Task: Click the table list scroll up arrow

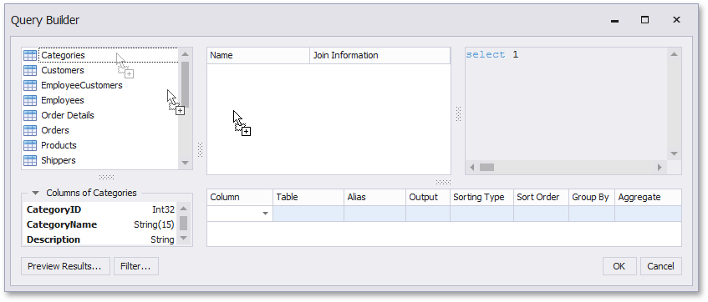Action: [185, 54]
